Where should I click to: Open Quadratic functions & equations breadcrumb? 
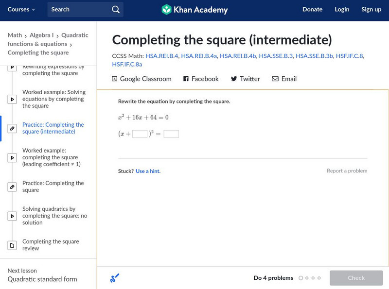(48, 39)
